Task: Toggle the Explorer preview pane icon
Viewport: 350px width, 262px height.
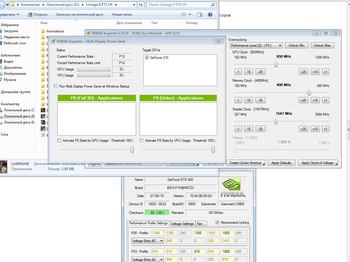Action: click(x=199, y=14)
